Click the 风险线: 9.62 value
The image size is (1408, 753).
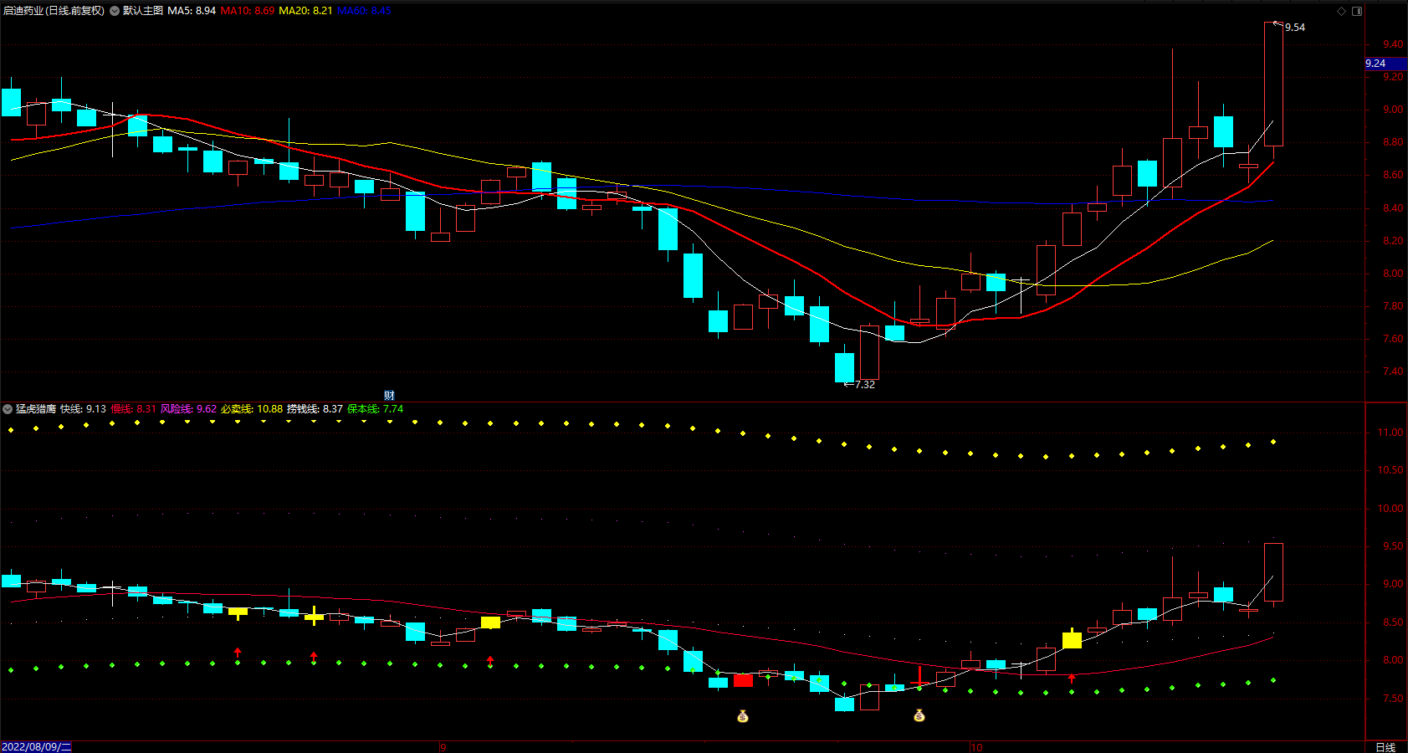click(x=188, y=409)
